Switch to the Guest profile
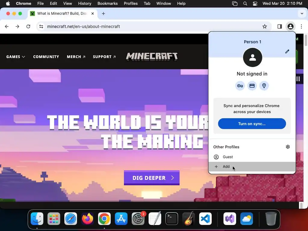 click(x=252, y=157)
